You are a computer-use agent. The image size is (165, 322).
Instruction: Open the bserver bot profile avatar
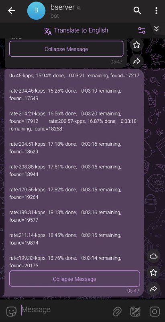point(36,11)
